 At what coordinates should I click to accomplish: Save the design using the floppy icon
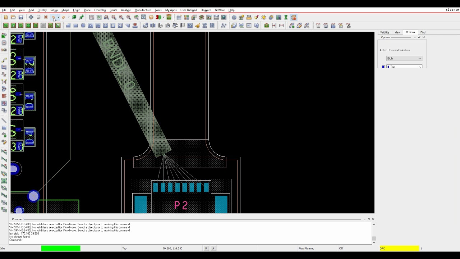(21, 17)
